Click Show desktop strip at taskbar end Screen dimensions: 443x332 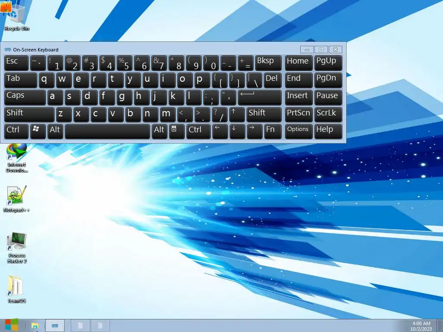point(440,326)
